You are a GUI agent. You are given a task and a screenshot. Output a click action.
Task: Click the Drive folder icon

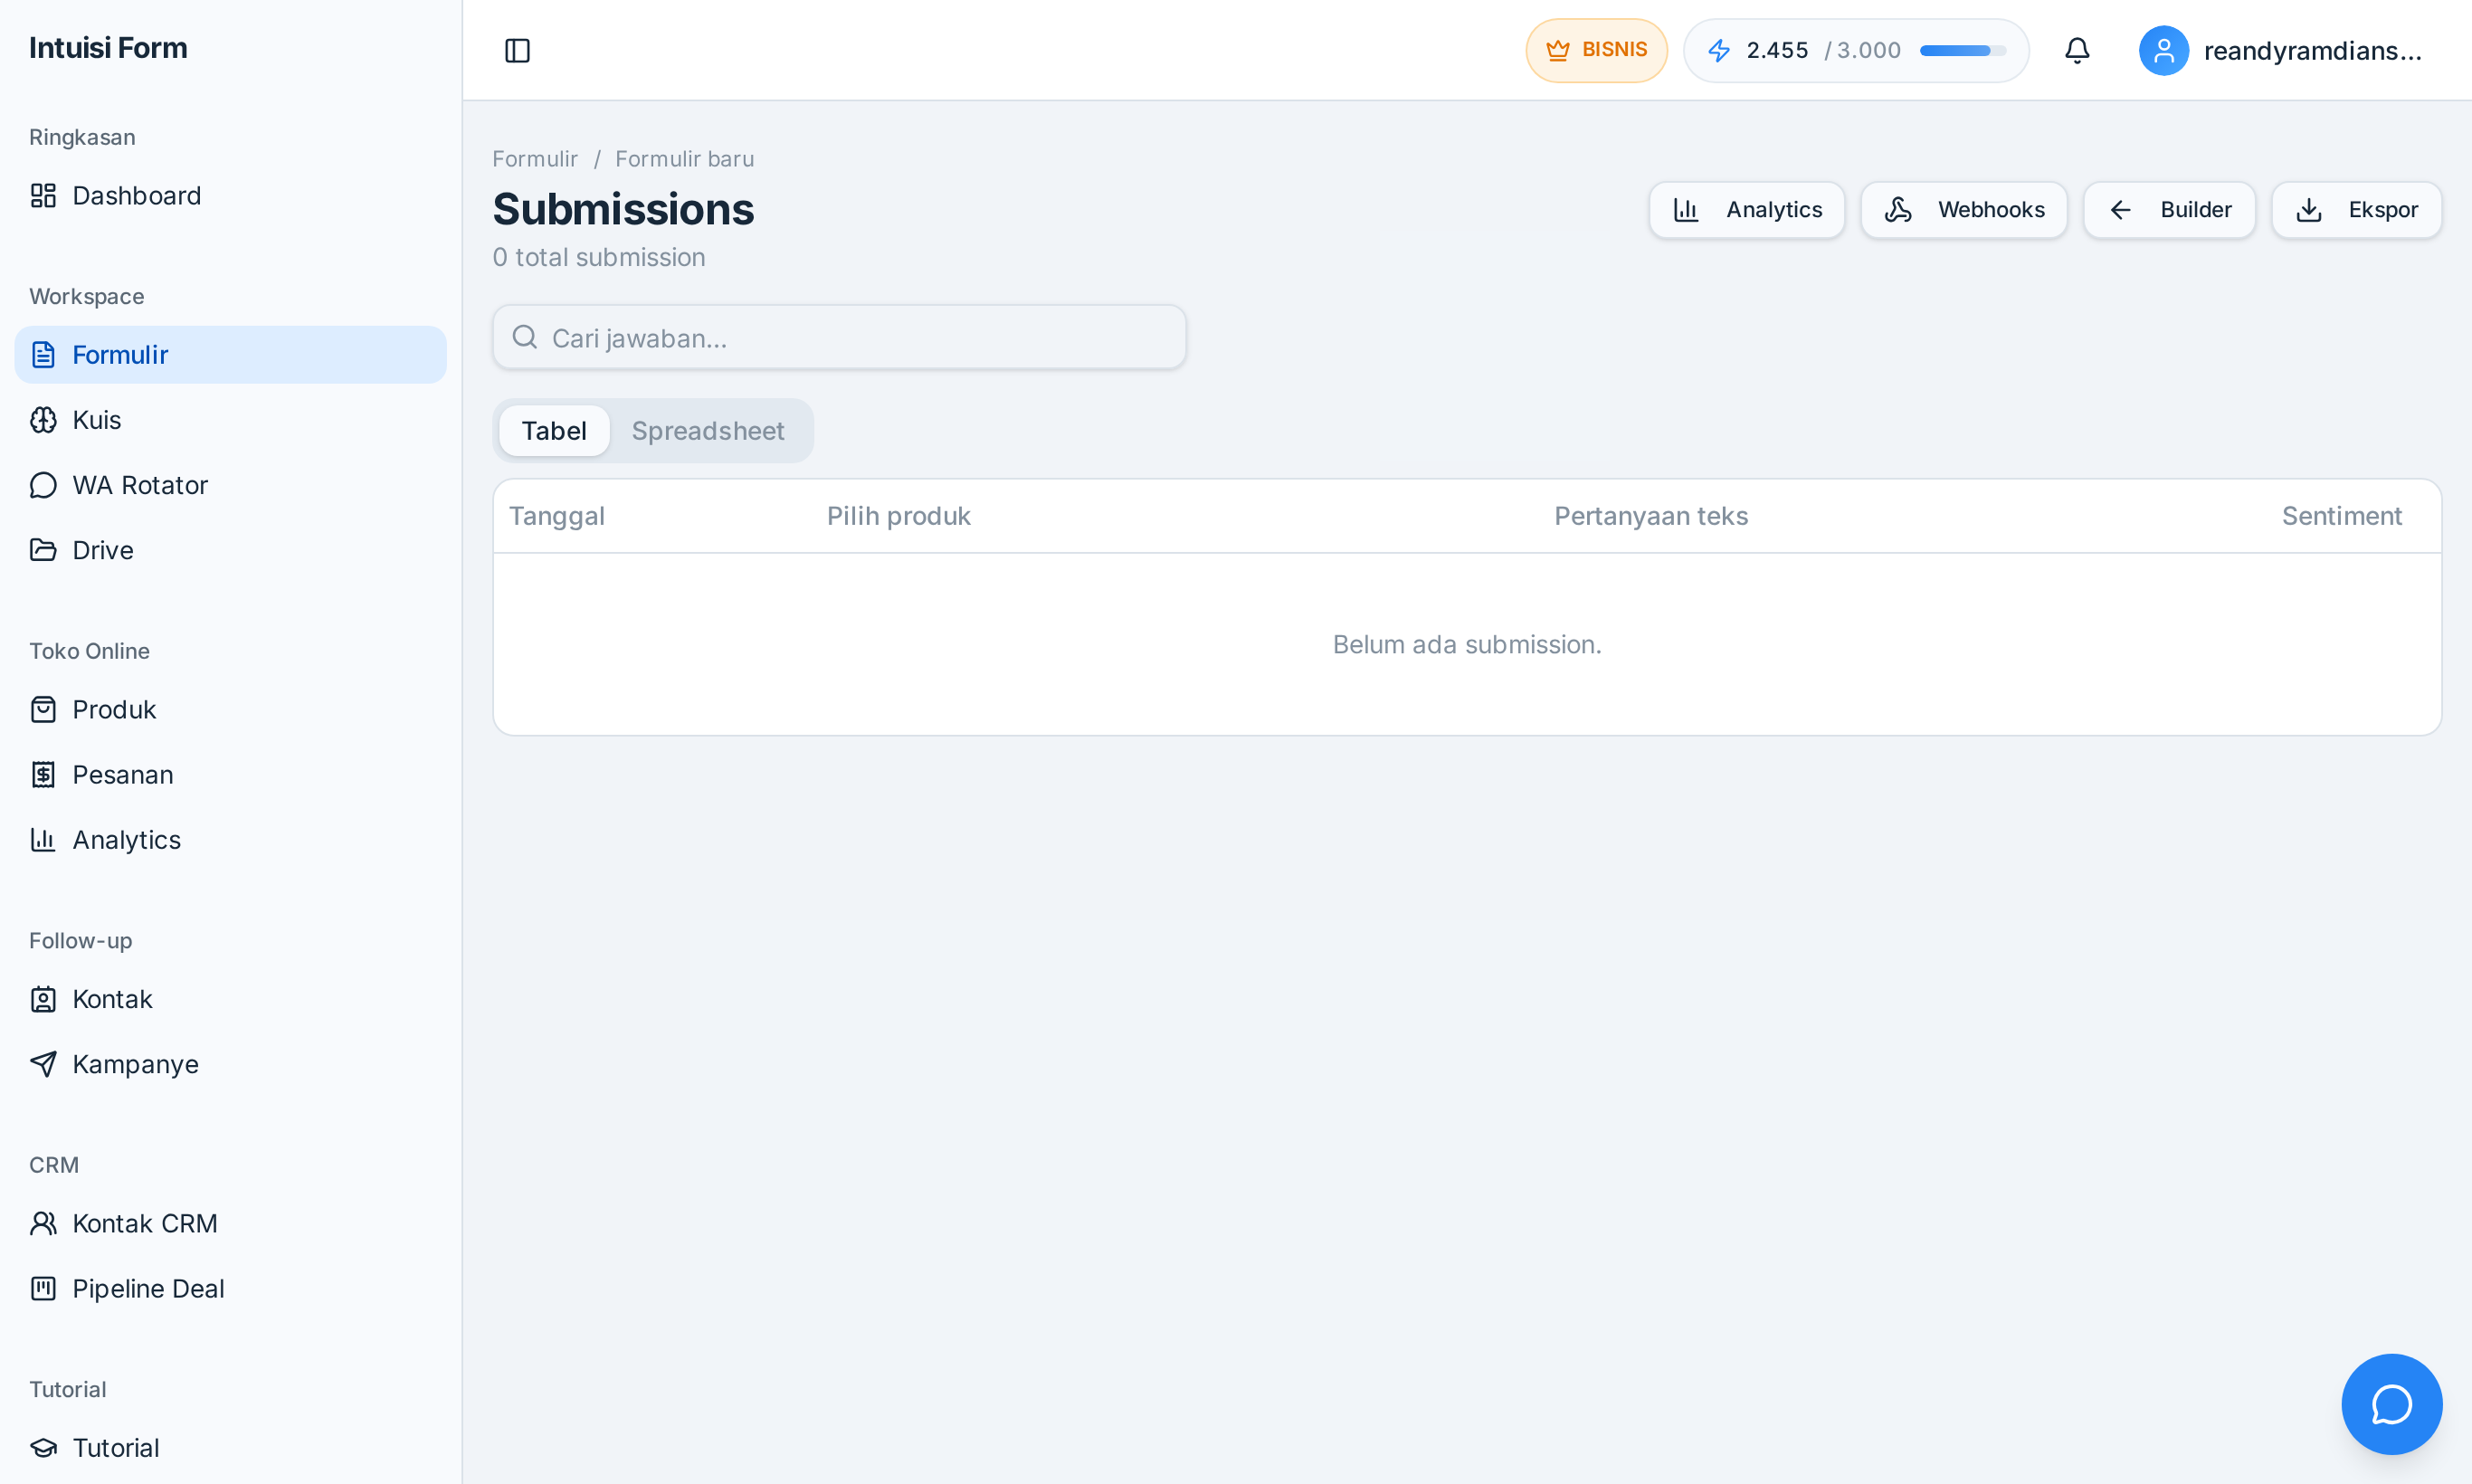43,549
